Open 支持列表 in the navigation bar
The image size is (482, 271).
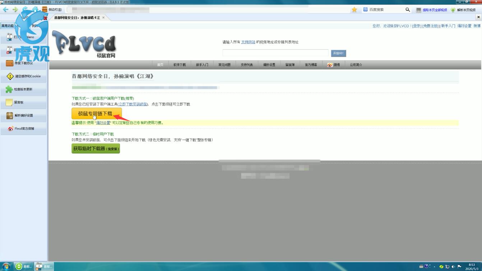[247, 65]
